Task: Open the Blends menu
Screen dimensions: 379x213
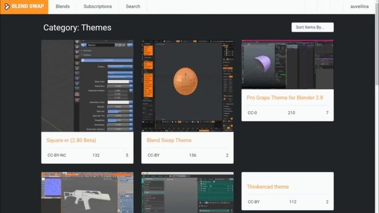Action: click(x=63, y=7)
